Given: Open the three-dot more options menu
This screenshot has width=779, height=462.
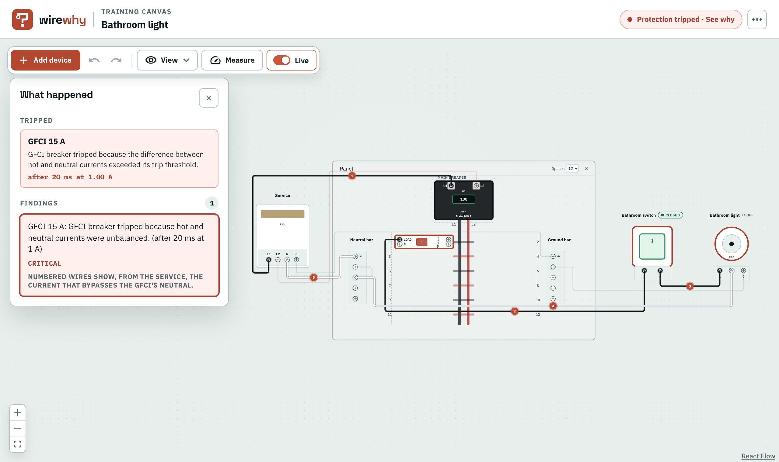Looking at the screenshot, I should tap(756, 19).
